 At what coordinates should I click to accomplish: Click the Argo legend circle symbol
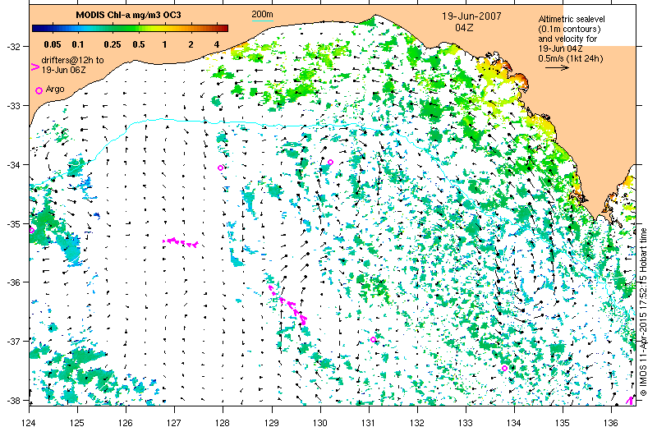pos(39,90)
